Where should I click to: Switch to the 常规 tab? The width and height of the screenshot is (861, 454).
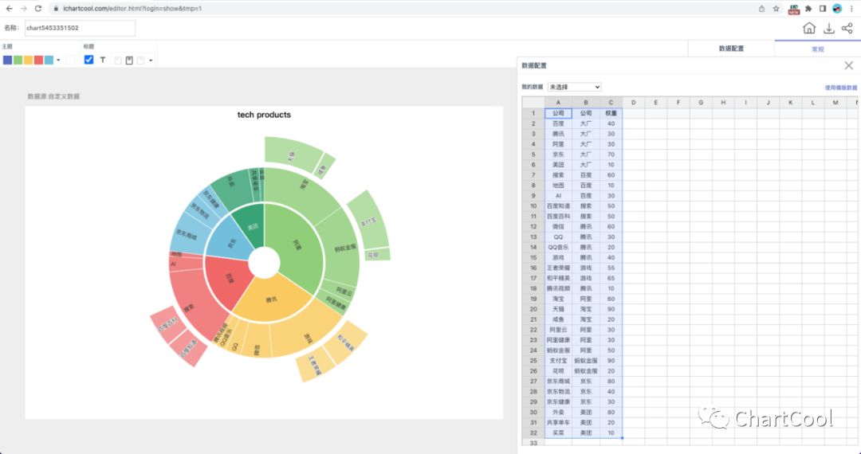[817, 49]
